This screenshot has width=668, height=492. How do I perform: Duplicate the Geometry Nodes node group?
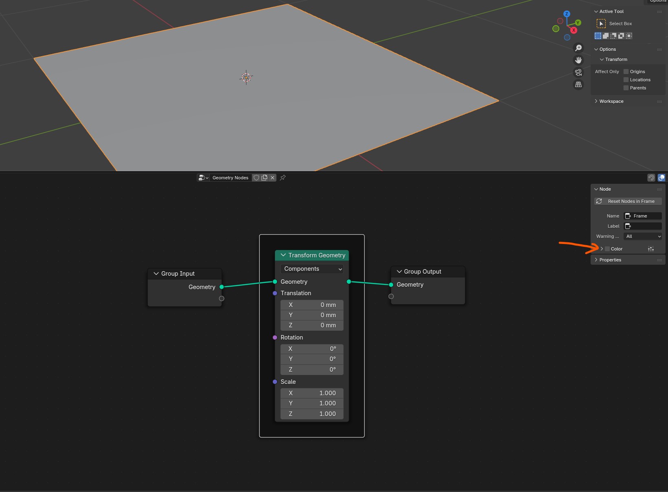(x=264, y=178)
